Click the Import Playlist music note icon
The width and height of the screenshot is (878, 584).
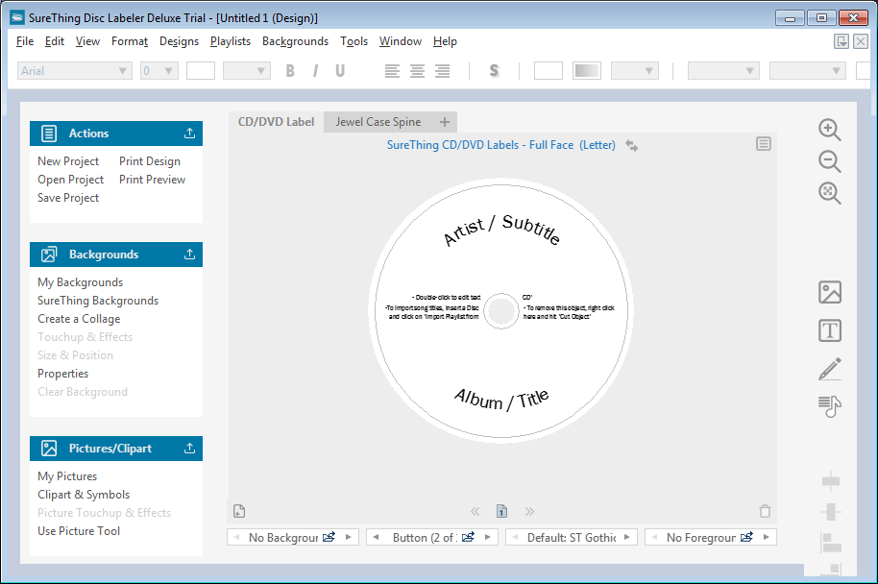[x=827, y=406]
